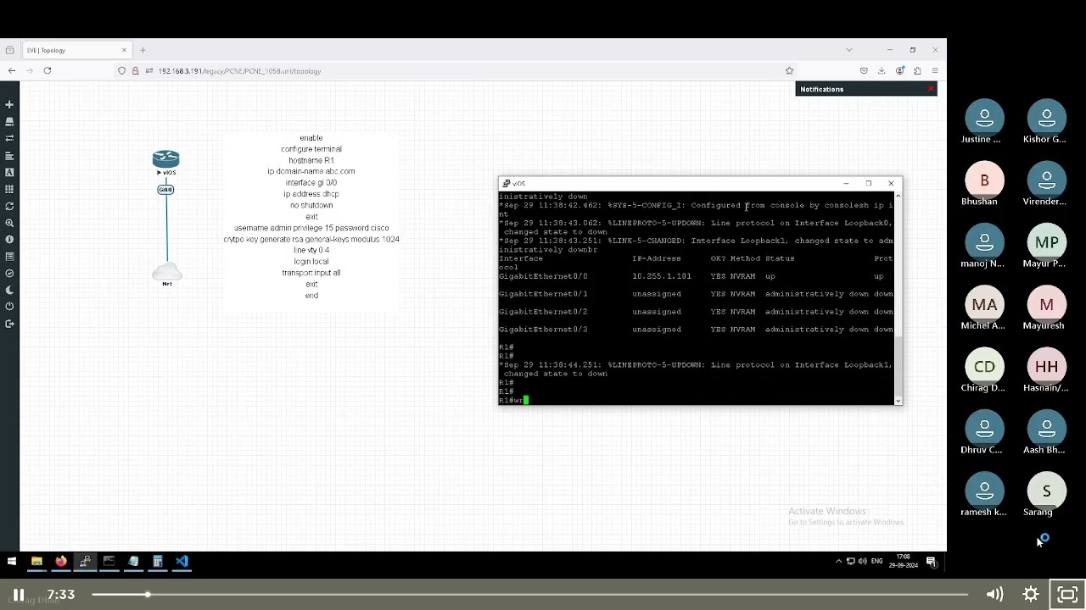Click the ENG language indicator in tray
Screen dimensions: 1086x610
click(x=876, y=561)
